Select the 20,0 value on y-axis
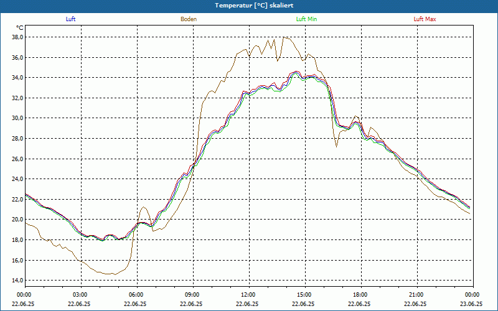Image resolution: width=498 pixels, height=311 pixels. point(17,220)
